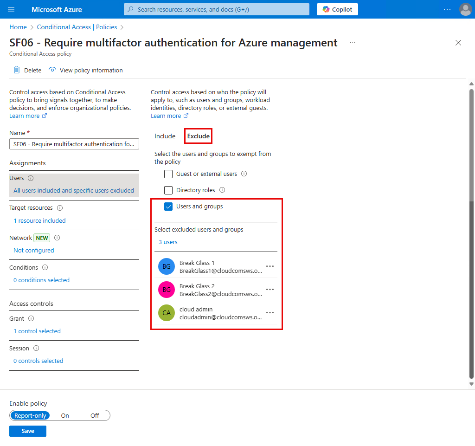
Task: Close the policy blade with X
Action: click(x=458, y=43)
